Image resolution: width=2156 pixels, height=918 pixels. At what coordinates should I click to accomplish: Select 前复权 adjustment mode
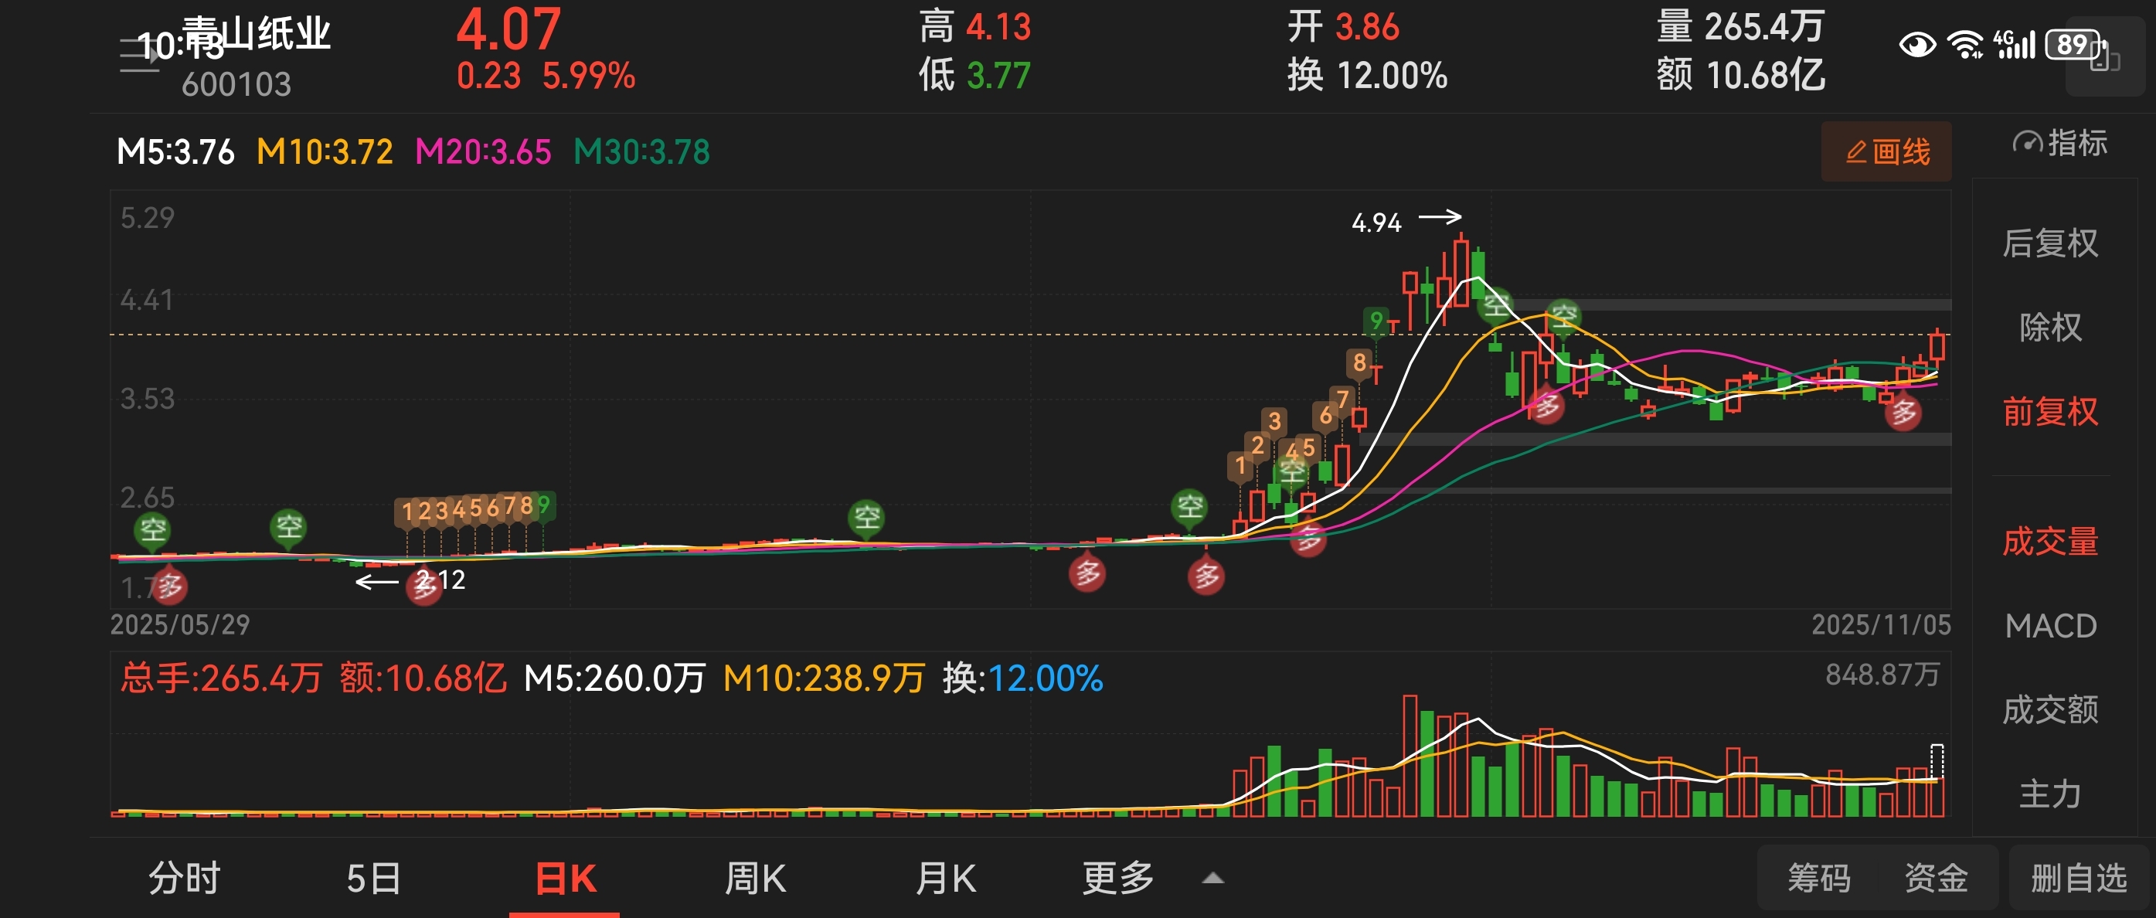coord(2049,412)
